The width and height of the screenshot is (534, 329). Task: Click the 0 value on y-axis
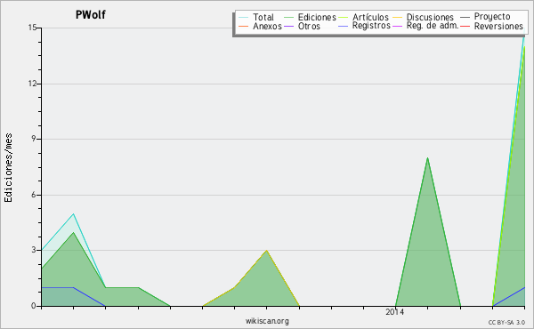click(x=34, y=306)
